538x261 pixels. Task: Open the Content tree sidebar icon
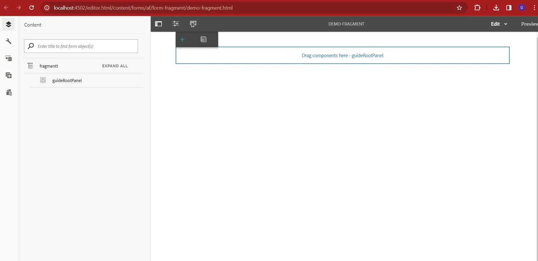(x=8, y=25)
